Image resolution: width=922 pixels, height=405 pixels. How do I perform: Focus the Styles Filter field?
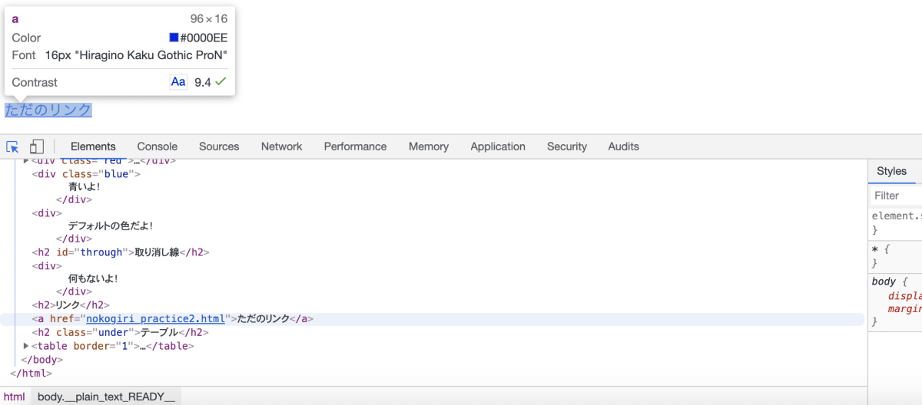[897, 196]
